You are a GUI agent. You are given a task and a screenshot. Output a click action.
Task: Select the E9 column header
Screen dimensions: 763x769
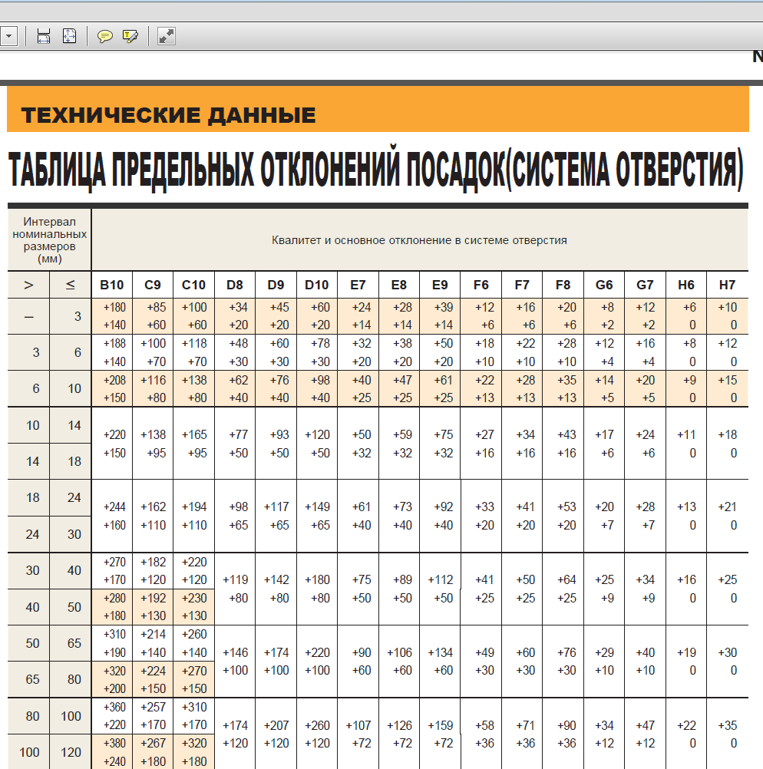pyautogui.click(x=440, y=285)
